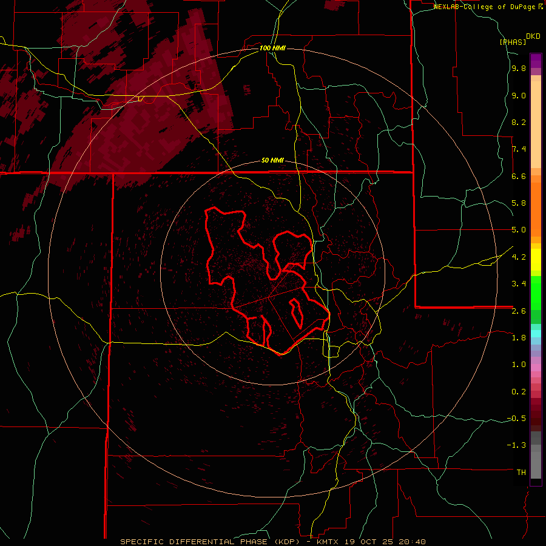Click the yellow color bar segment near 4.2
This screenshot has height=546, width=546.
click(536, 260)
